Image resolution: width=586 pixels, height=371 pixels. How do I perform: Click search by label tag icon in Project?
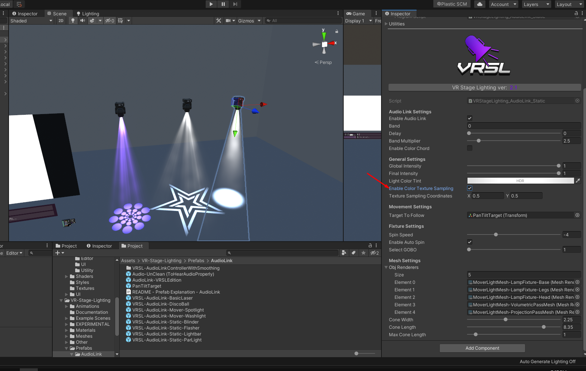(x=353, y=253)
